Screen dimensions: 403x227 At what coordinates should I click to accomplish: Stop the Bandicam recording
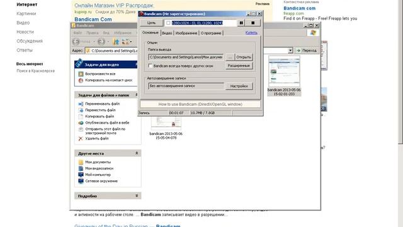(x=253, y=23)
